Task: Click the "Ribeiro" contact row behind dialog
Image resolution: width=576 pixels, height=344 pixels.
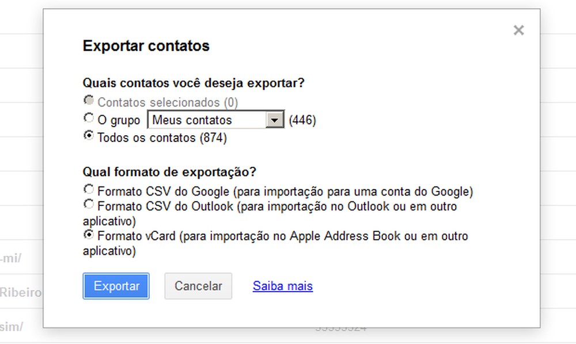Action: (23, 292)
